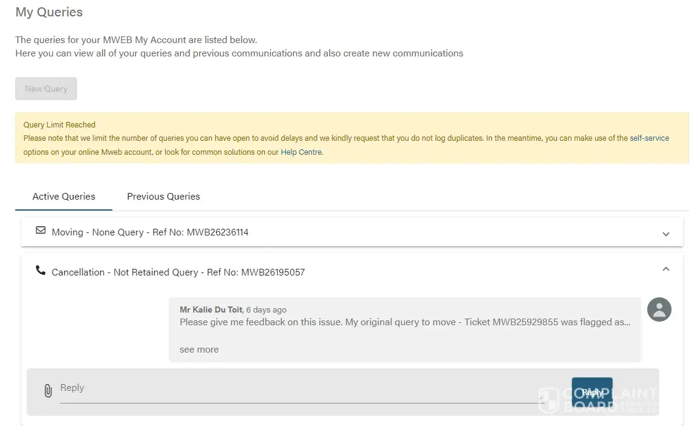
Task: Click the envelope icon on Moving query
Action: pos(41,231)
